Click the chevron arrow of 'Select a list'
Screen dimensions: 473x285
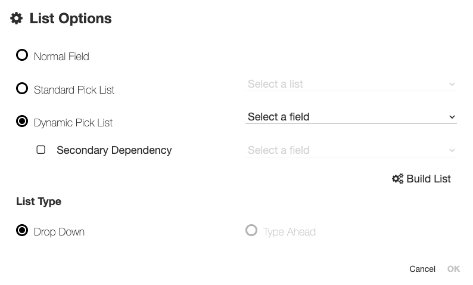point(452,84)
